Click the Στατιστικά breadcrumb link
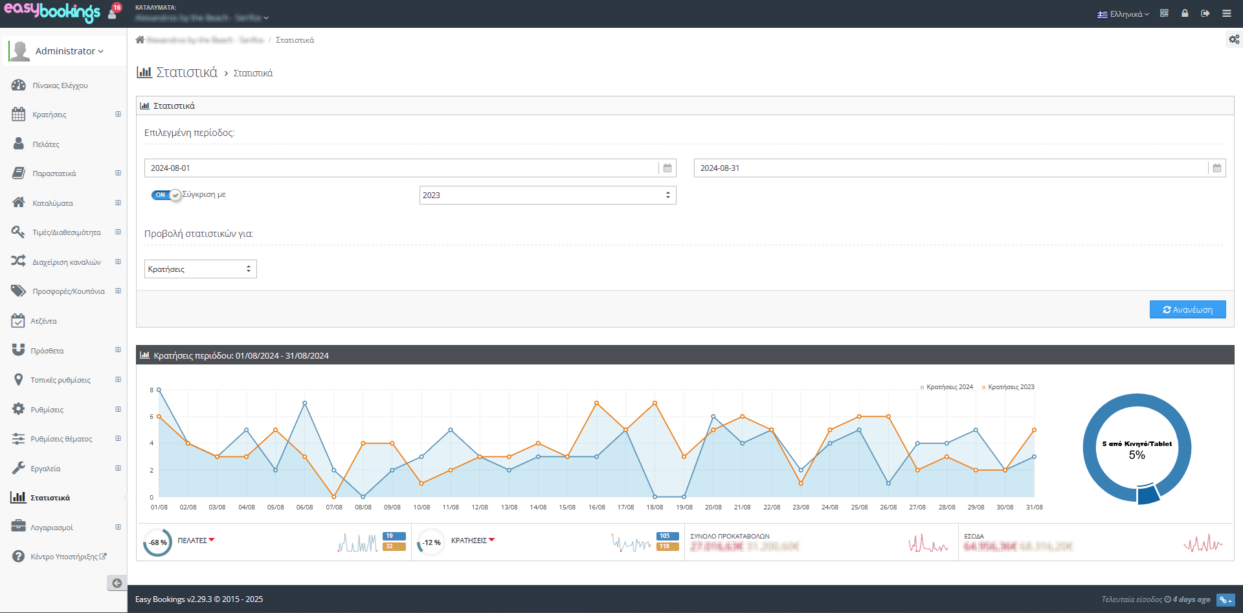 coord(295,40)
